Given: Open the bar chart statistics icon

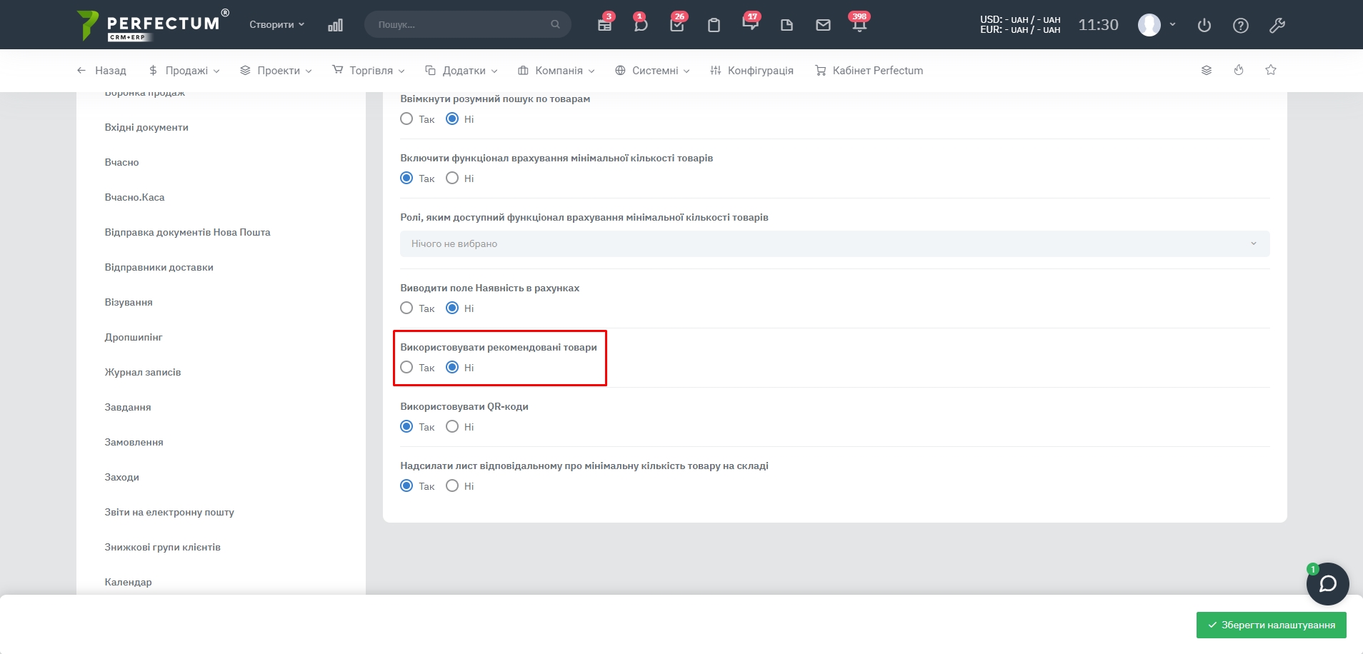Looking at the screenshot, I should 335,25.
